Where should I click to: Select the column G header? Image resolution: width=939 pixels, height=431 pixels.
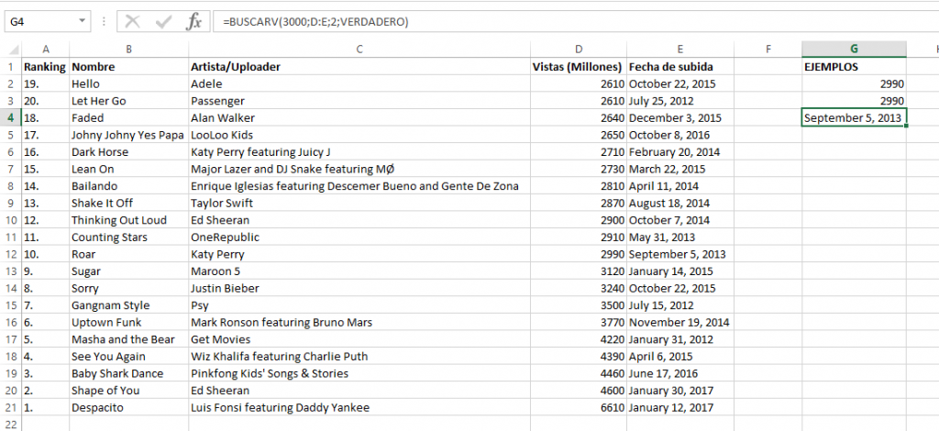(854, 50)
